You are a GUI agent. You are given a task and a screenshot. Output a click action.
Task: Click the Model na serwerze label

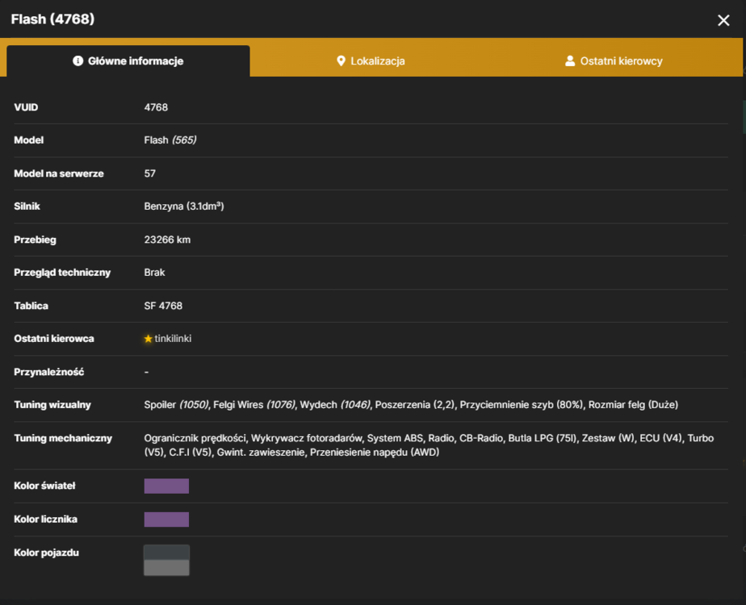coord(58,173)
